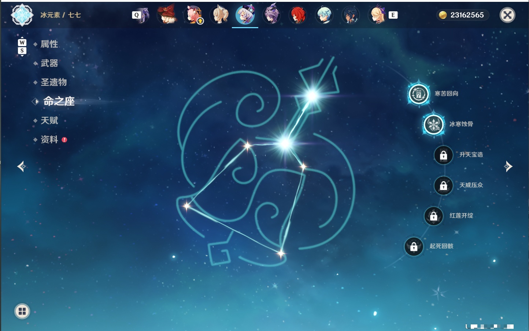The height and width of the screenshot is (331, 529).
Task: Open the 寒苦回向 constellation node
Action: point(419,94)
